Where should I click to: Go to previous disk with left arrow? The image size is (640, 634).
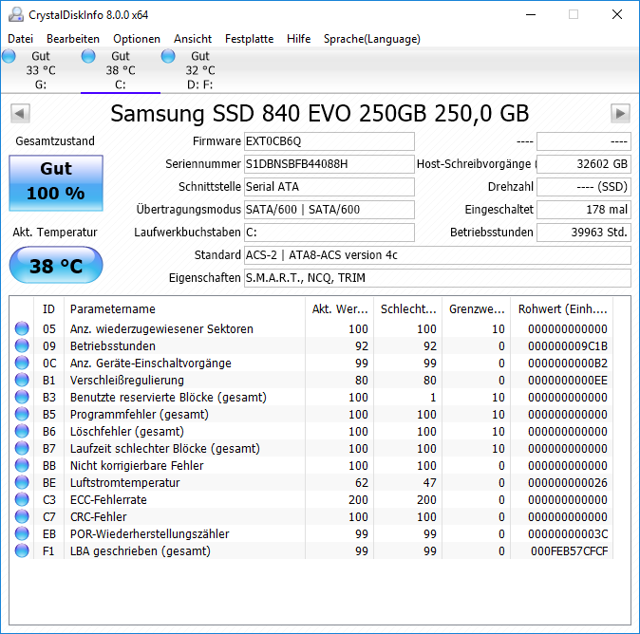(20, 114)
